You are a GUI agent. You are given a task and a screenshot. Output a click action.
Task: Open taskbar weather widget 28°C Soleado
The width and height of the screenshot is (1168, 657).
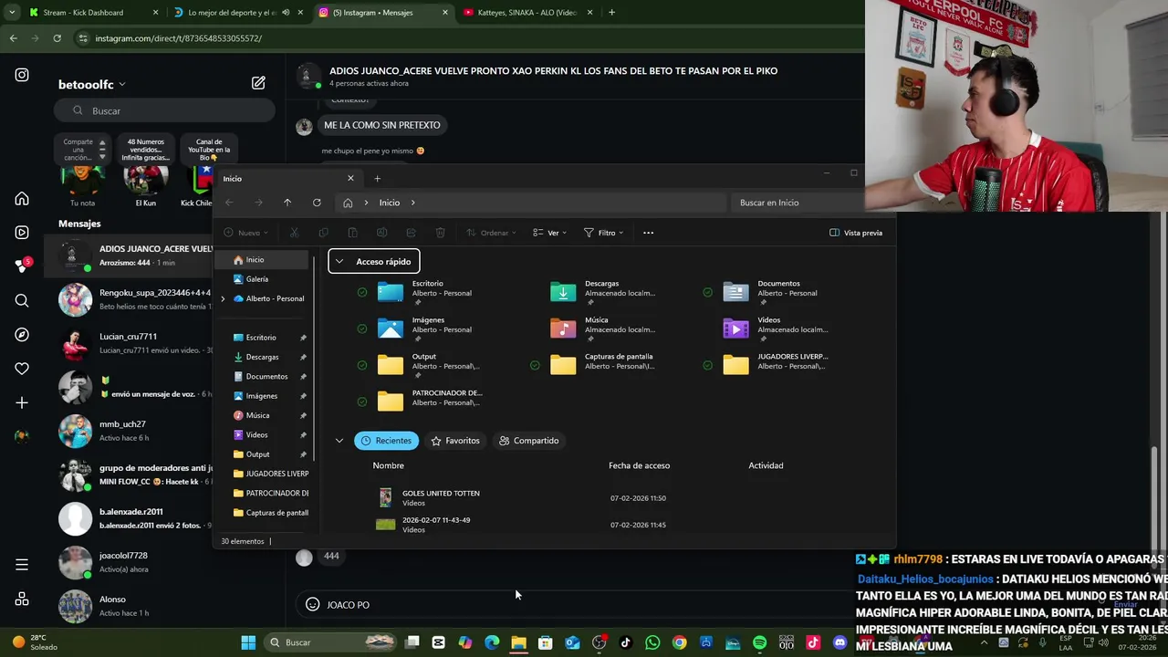coord(35,642)
